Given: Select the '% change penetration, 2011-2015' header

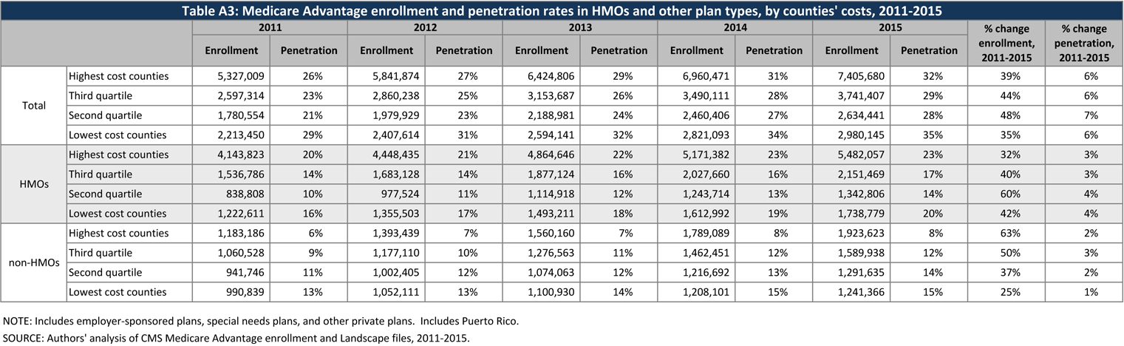Looking at the screenshot, I should (x=1083, y=44).
